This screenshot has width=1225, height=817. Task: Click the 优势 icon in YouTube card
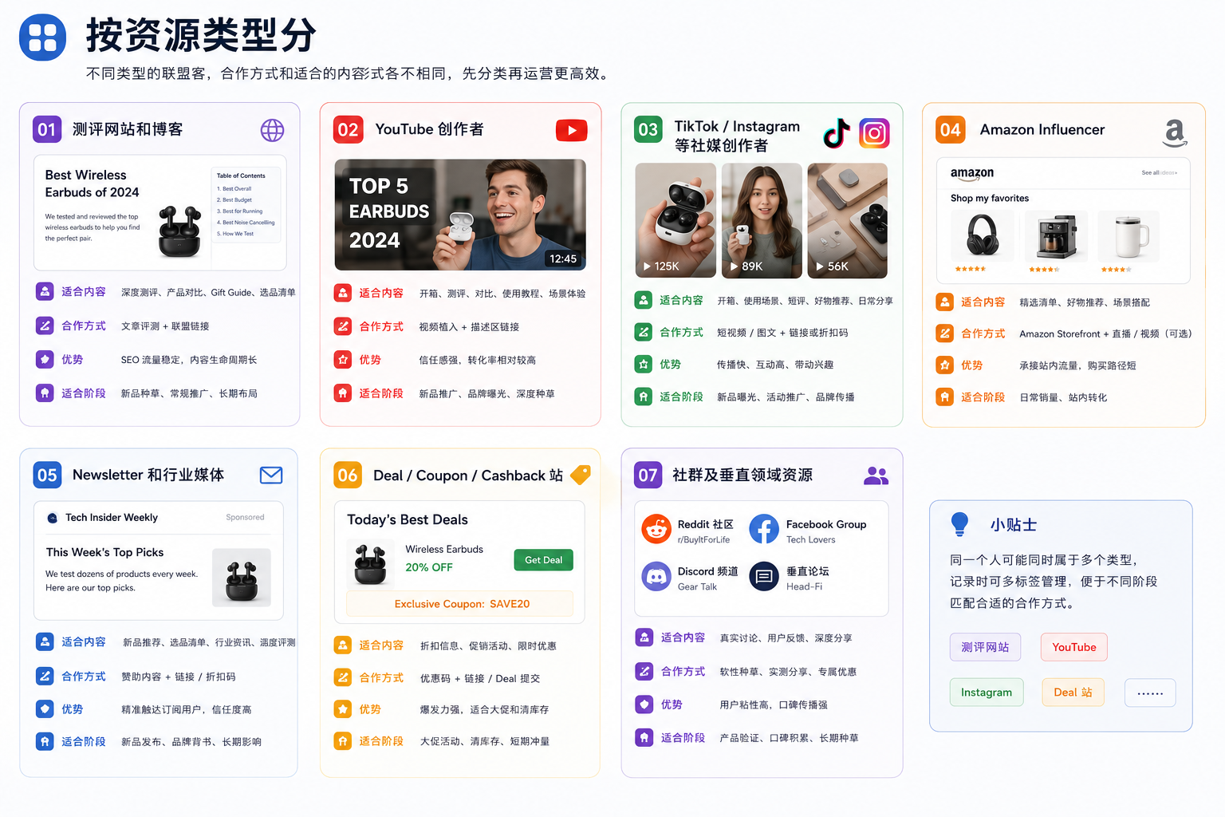coord(343,360)
